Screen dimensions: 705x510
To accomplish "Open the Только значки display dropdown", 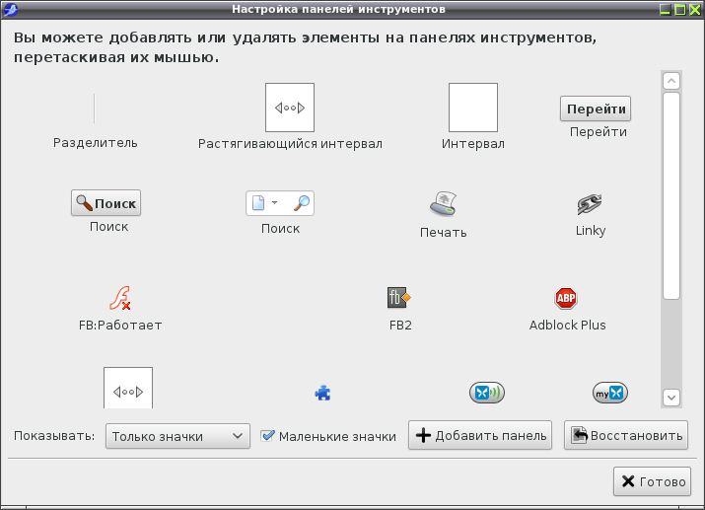I will [177, 436].
